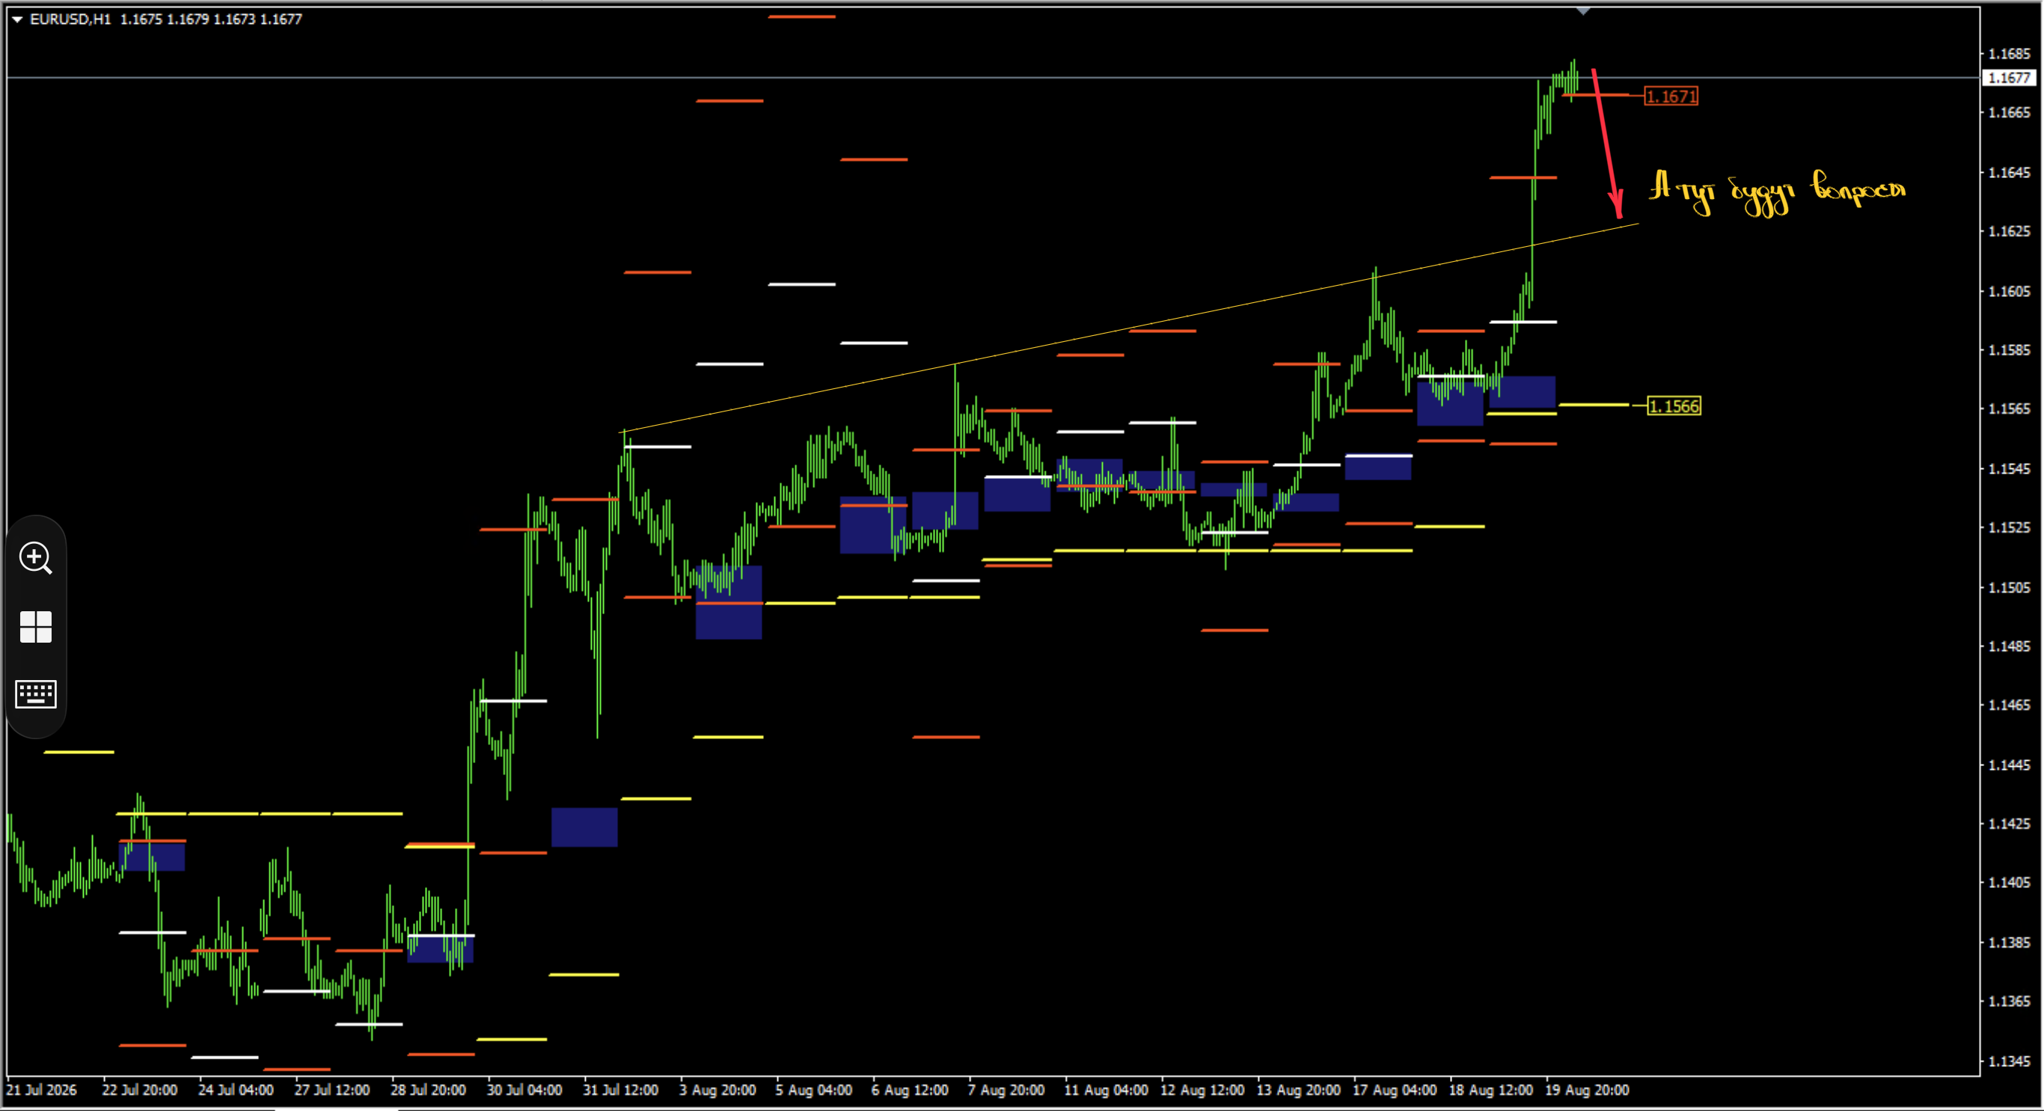Click the 1.1345 price scale value
Screen dimensions: 2044x1111
click(2009, 1062)
